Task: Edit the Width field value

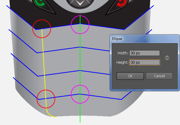Action: (x=145, y=53)
